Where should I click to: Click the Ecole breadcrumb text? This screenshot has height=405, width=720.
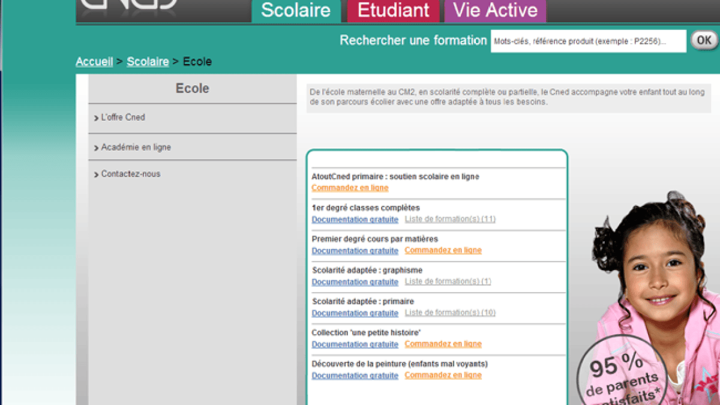pos(197,62)
